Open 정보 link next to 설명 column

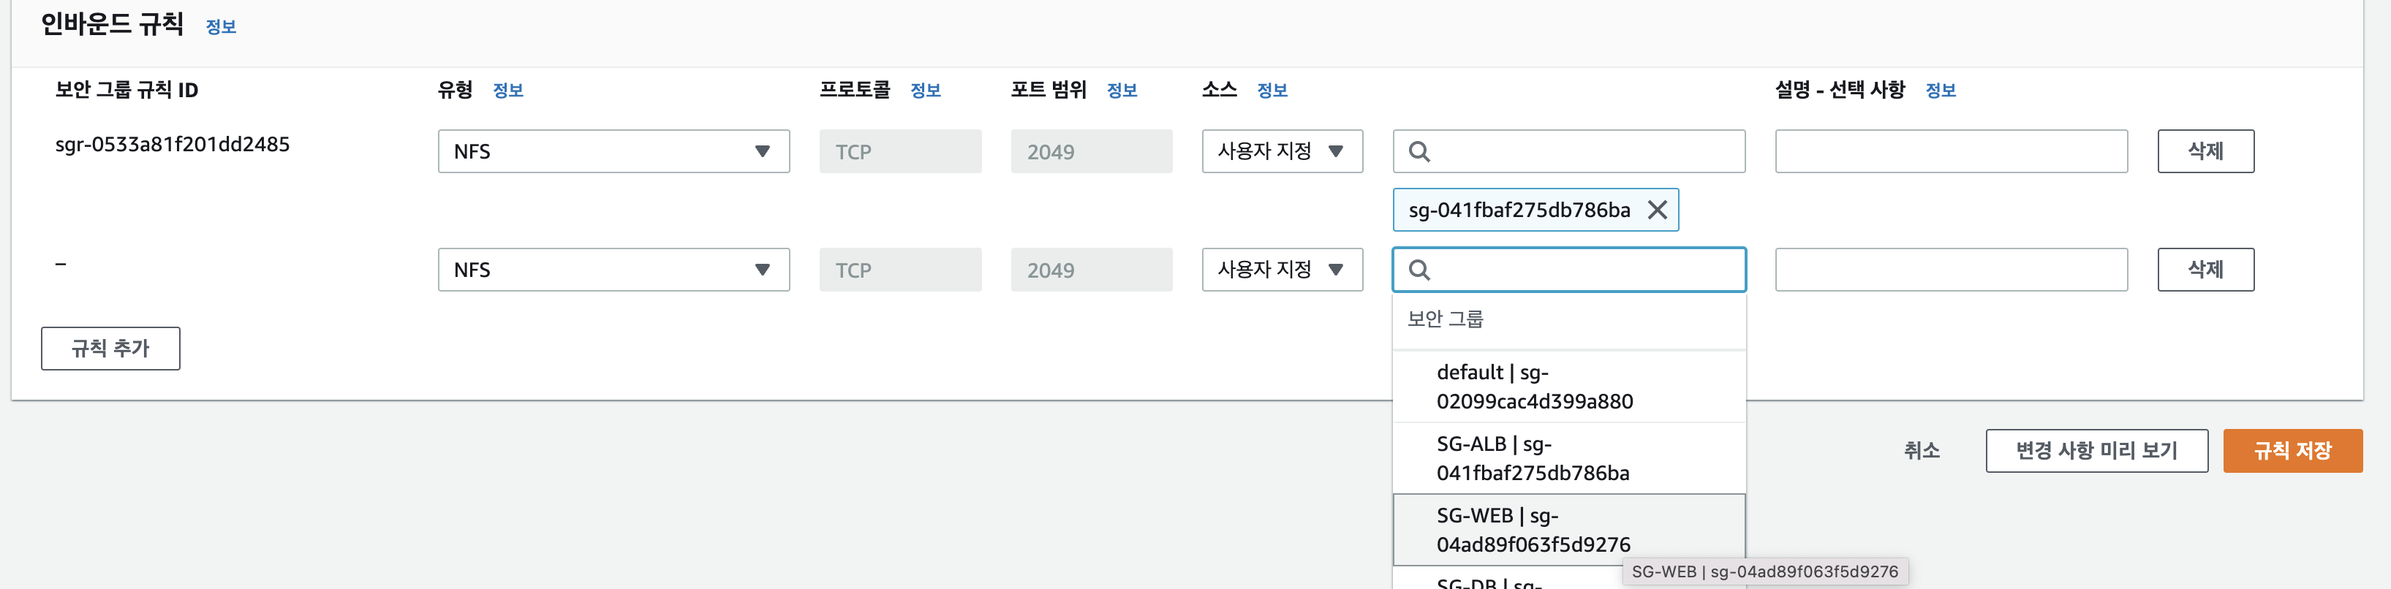1941,90
